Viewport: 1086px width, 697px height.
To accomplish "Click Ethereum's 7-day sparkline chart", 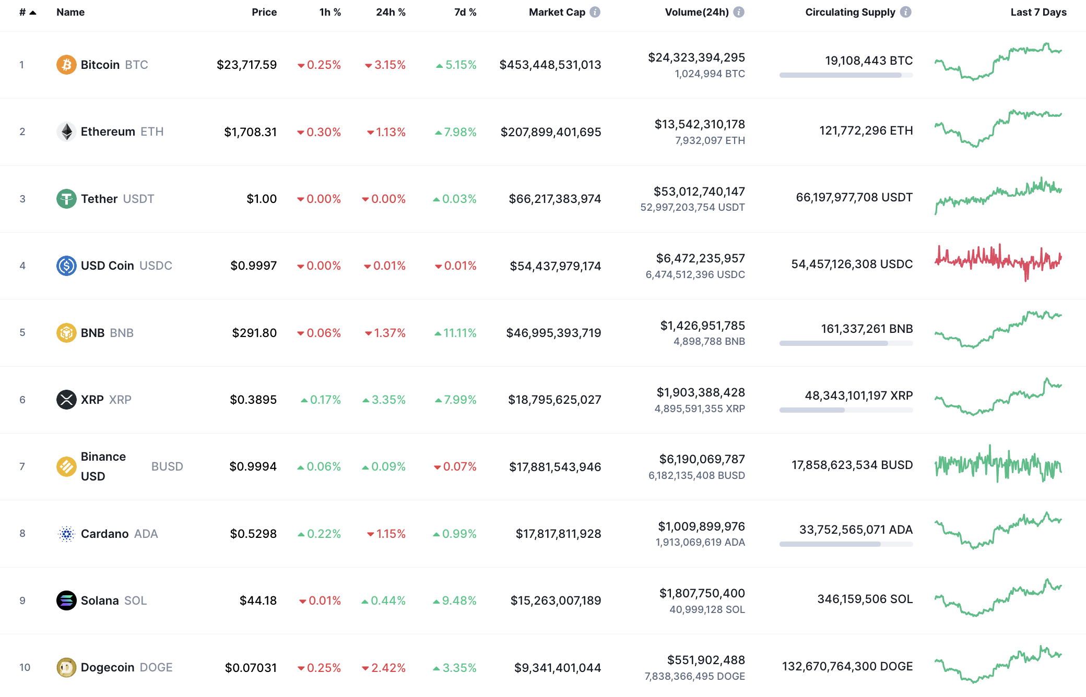I will pos(998,131).
